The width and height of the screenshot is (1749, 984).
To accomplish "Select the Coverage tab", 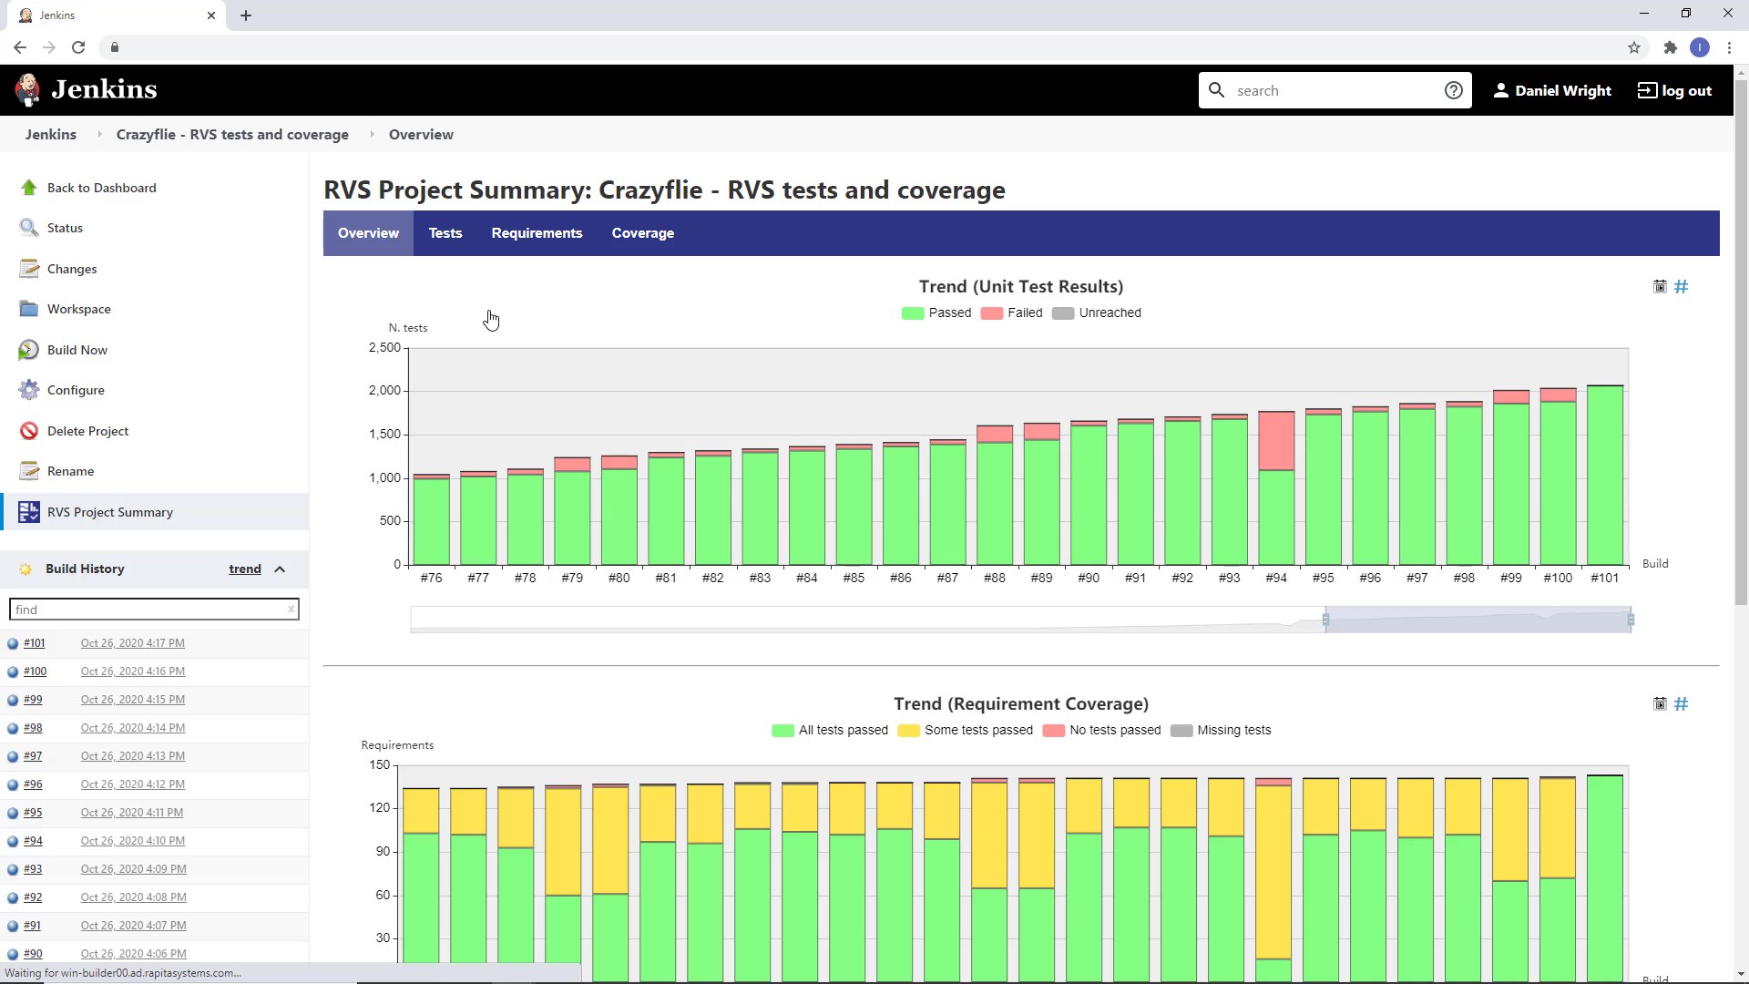I will [x=643, y=233].
